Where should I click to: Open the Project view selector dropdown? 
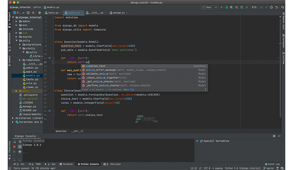19,13
